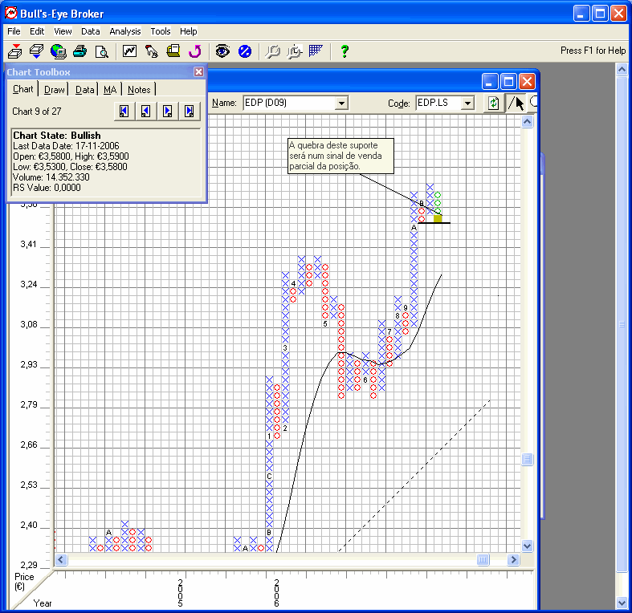Click the printer icon in the toolbar
The height and width of the screenshot is (613, 632).
(x=80, y=51)
